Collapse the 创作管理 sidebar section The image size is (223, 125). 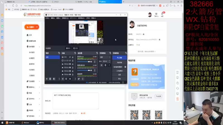coord(39,47)
